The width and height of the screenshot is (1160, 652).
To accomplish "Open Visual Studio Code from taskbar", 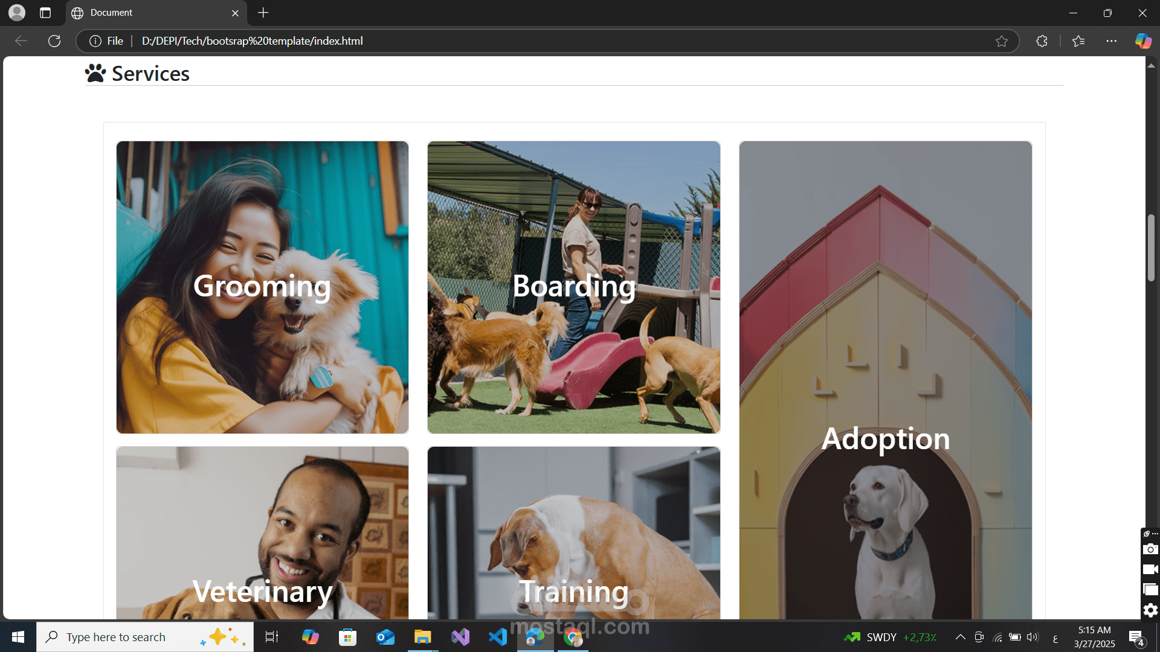I will [498, 637].
